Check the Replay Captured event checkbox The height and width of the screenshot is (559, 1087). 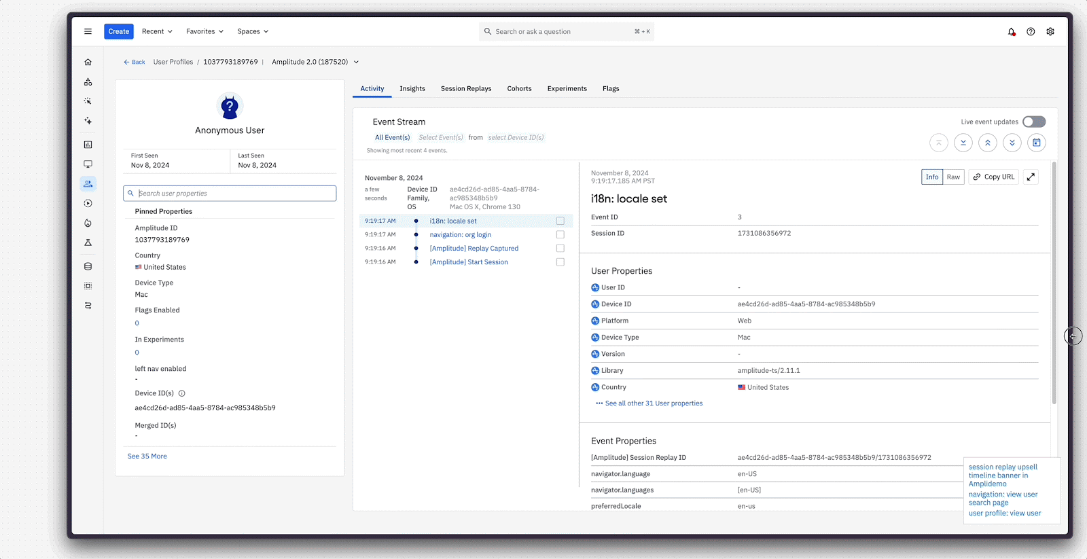pos(560,248)
